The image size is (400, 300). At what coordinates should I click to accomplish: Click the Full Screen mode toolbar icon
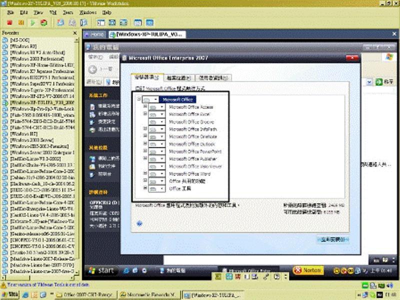(123, 22)
